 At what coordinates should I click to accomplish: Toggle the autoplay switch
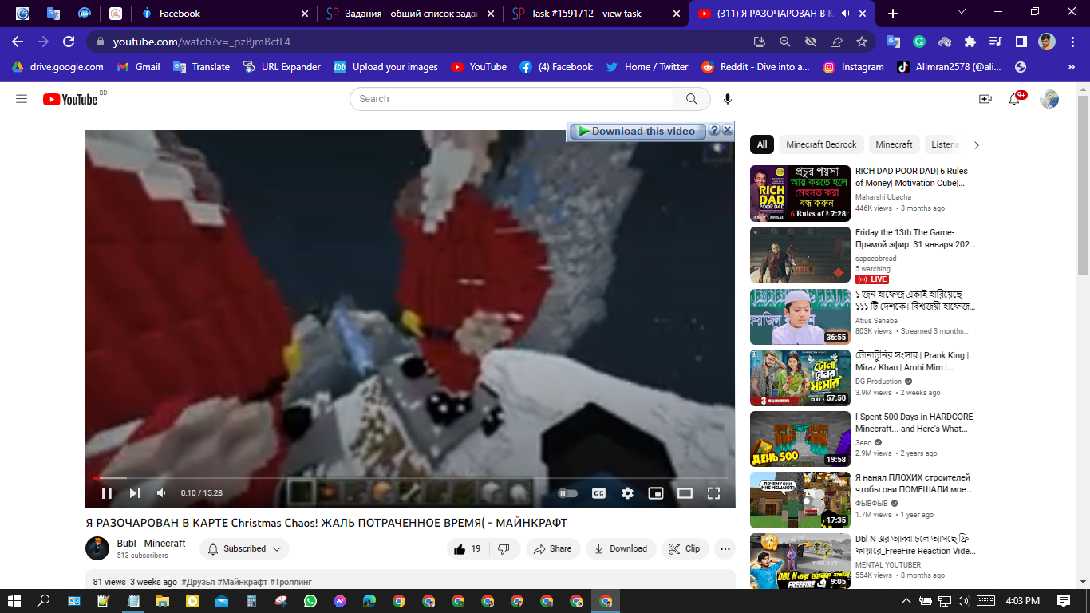click(567, 493)
